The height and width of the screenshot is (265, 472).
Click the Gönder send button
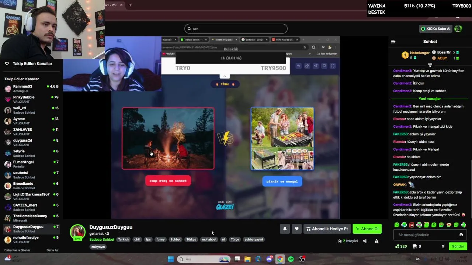pos(458,247)
